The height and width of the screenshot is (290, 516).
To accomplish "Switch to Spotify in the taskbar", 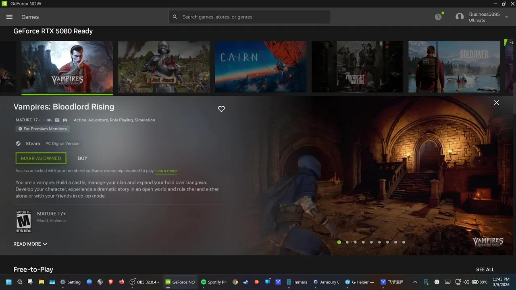I will click(214, 282).
